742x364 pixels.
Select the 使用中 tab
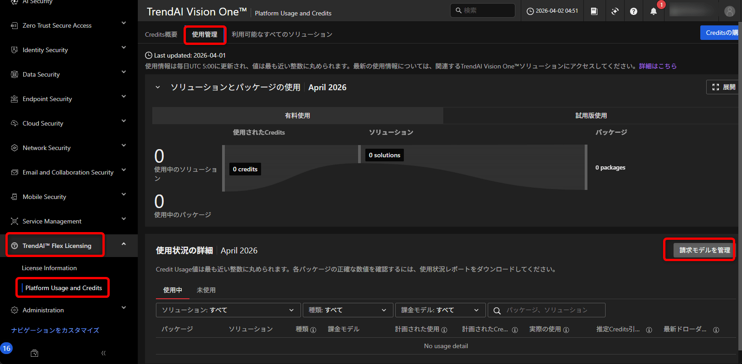(x=173, y=290)
